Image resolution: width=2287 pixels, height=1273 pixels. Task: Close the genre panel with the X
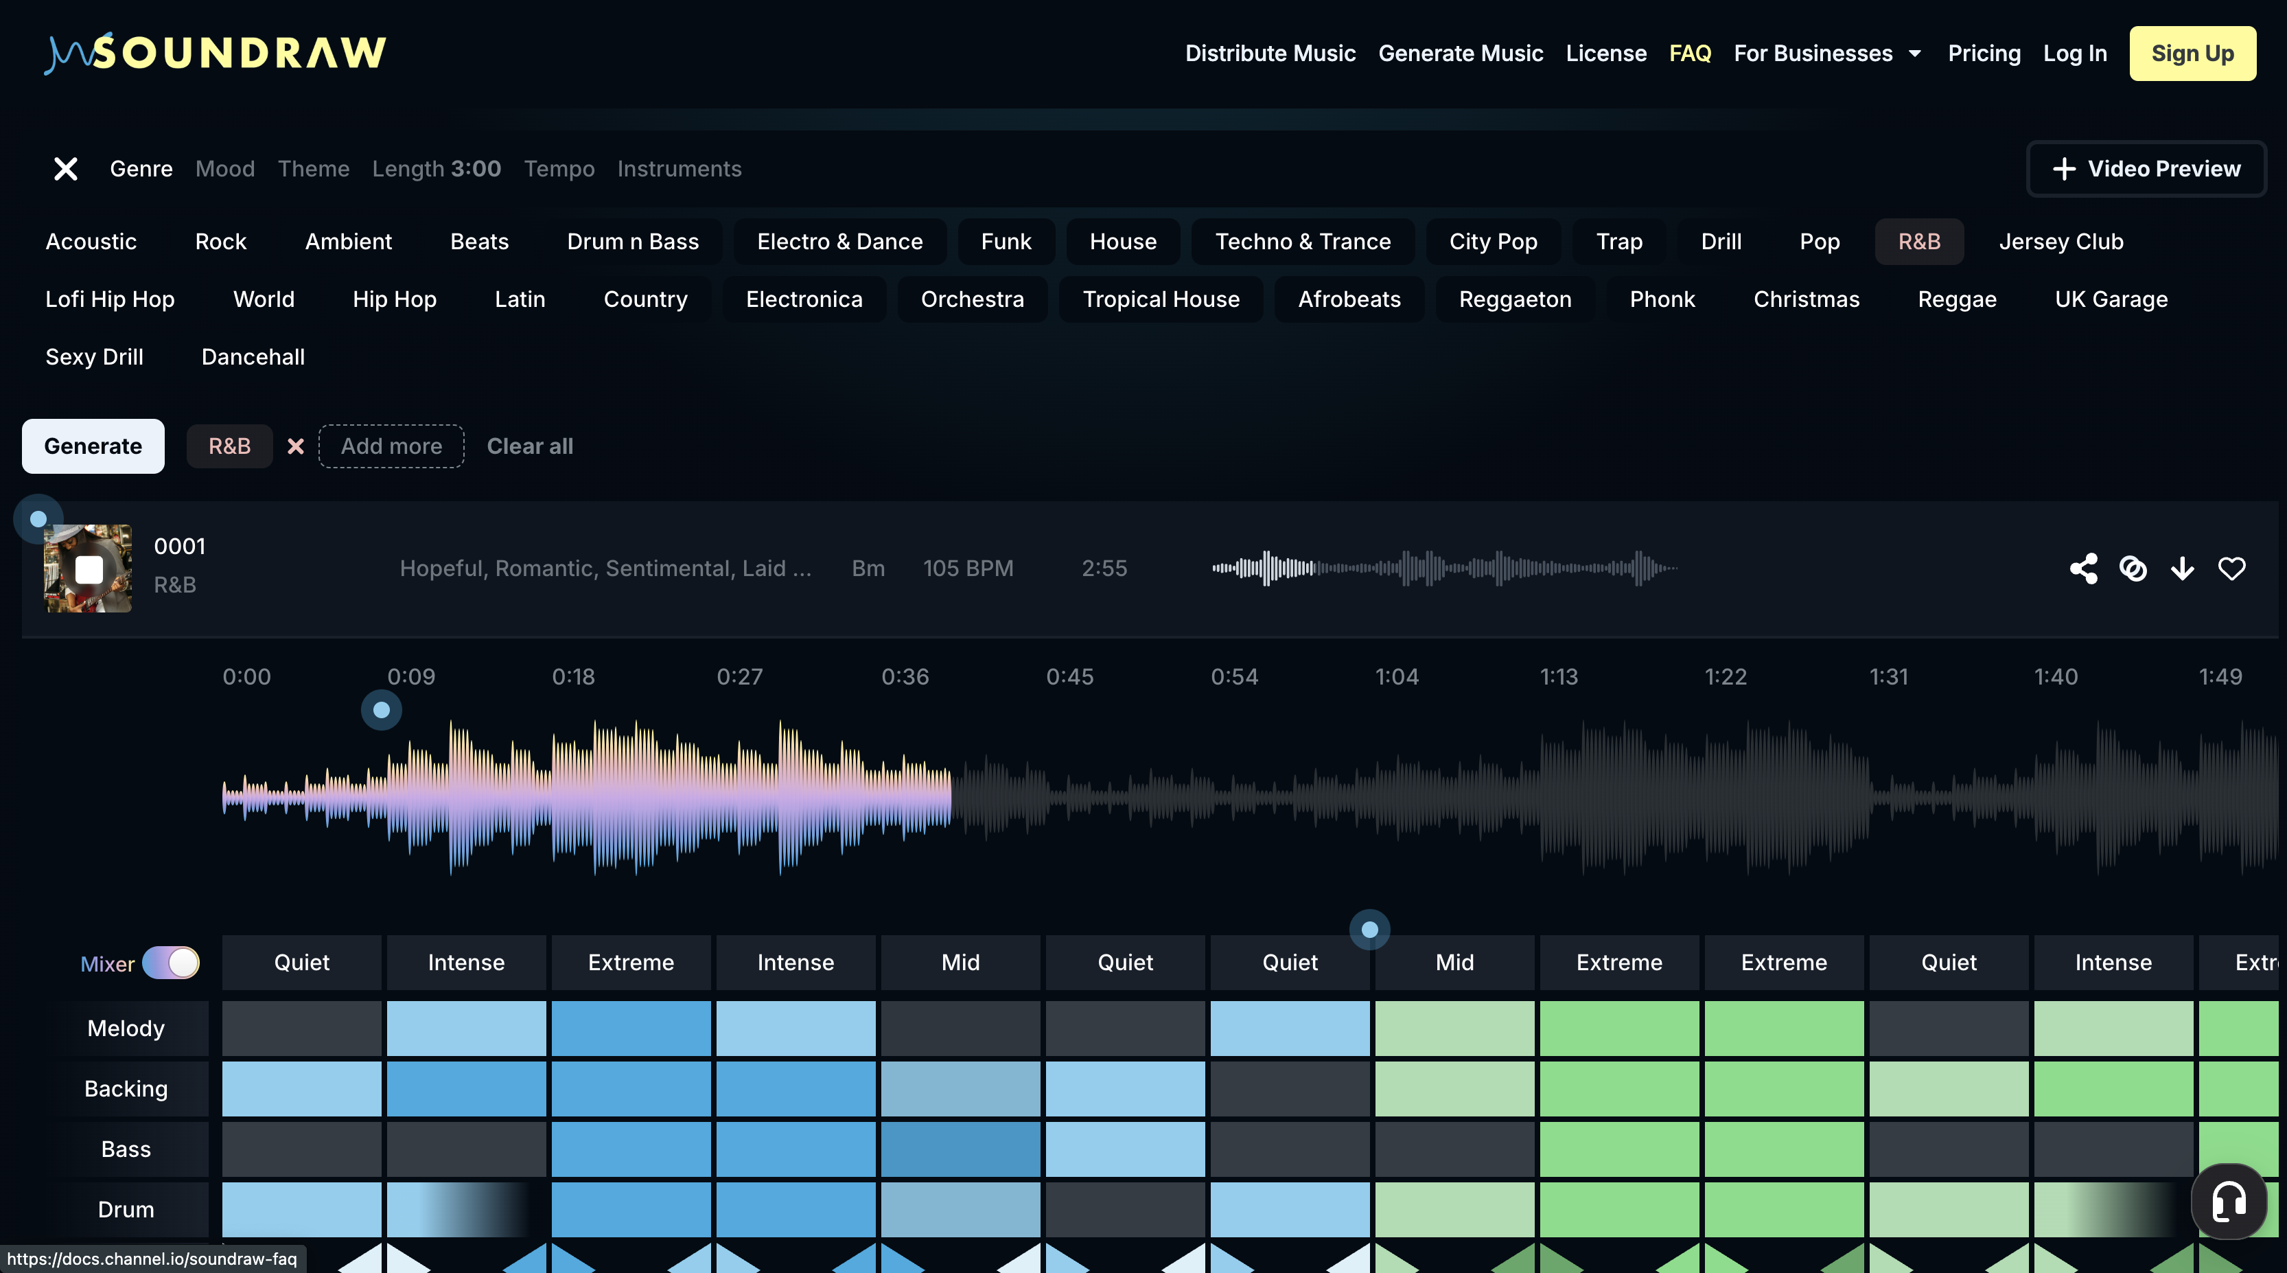coord(66,169)
